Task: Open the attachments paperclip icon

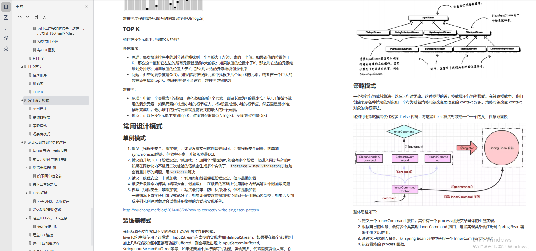Action: point(6,38)
